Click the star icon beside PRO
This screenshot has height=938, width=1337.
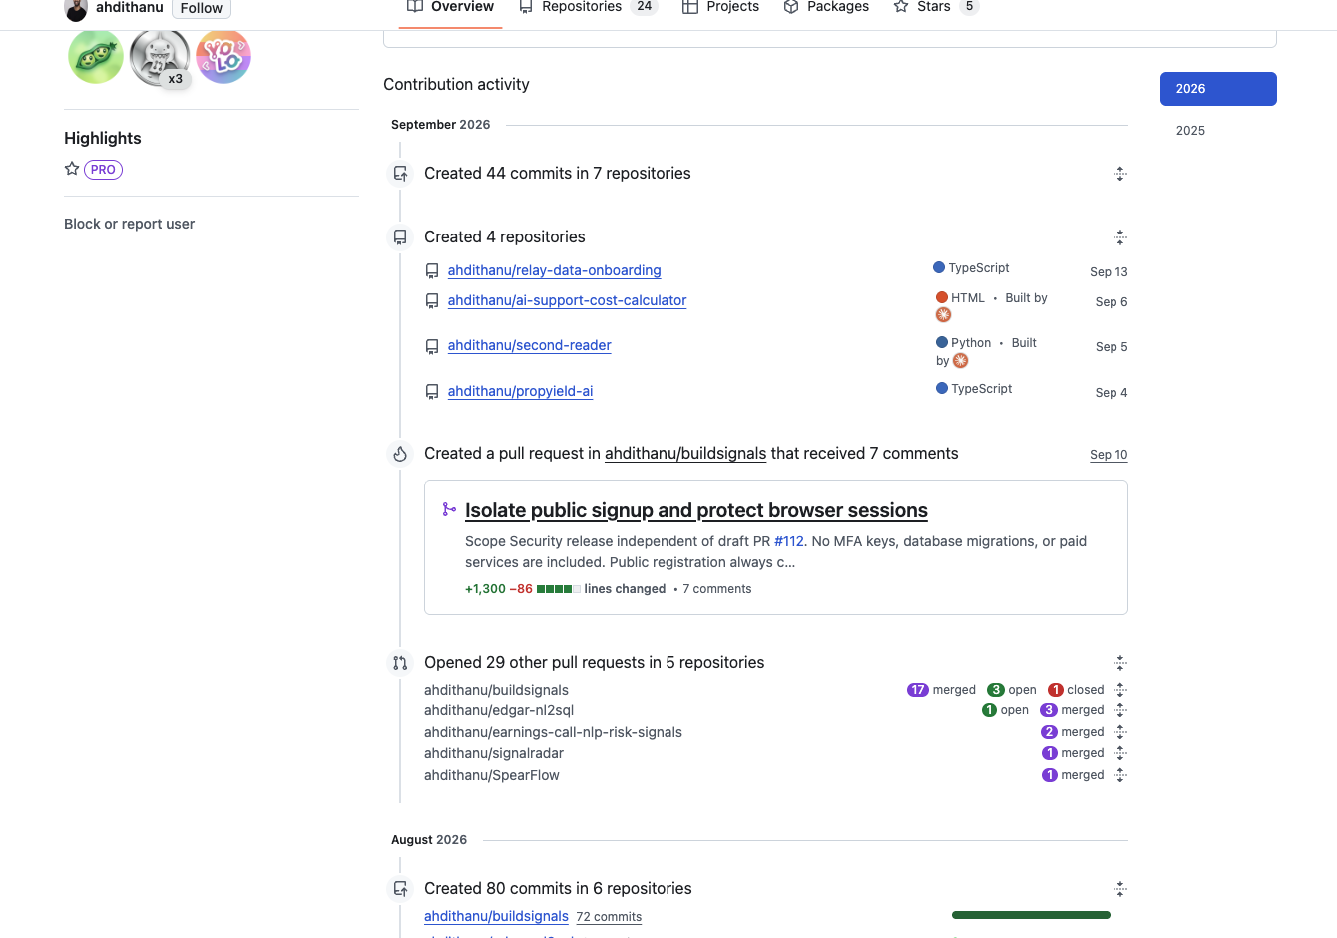coord(72,169)
